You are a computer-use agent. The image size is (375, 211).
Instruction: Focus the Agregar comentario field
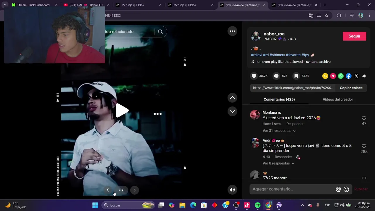click(293, 189)
